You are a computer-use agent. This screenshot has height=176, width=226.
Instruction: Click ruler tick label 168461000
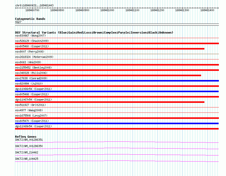[107, 10]
